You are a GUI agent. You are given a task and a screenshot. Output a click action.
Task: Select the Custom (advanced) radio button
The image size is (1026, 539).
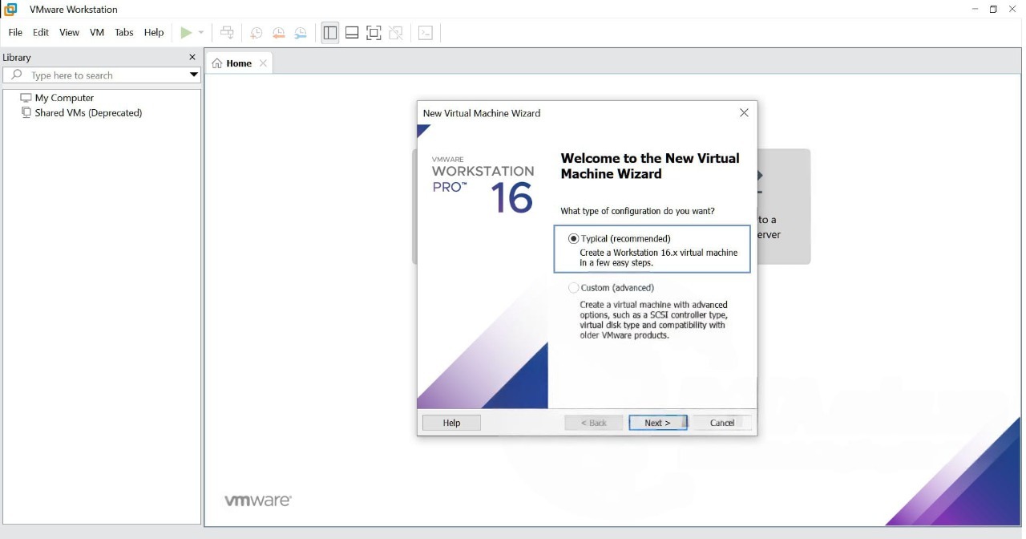573,288
